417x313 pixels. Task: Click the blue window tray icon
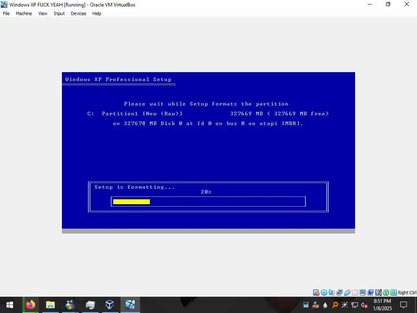click(x=306, y=305)
